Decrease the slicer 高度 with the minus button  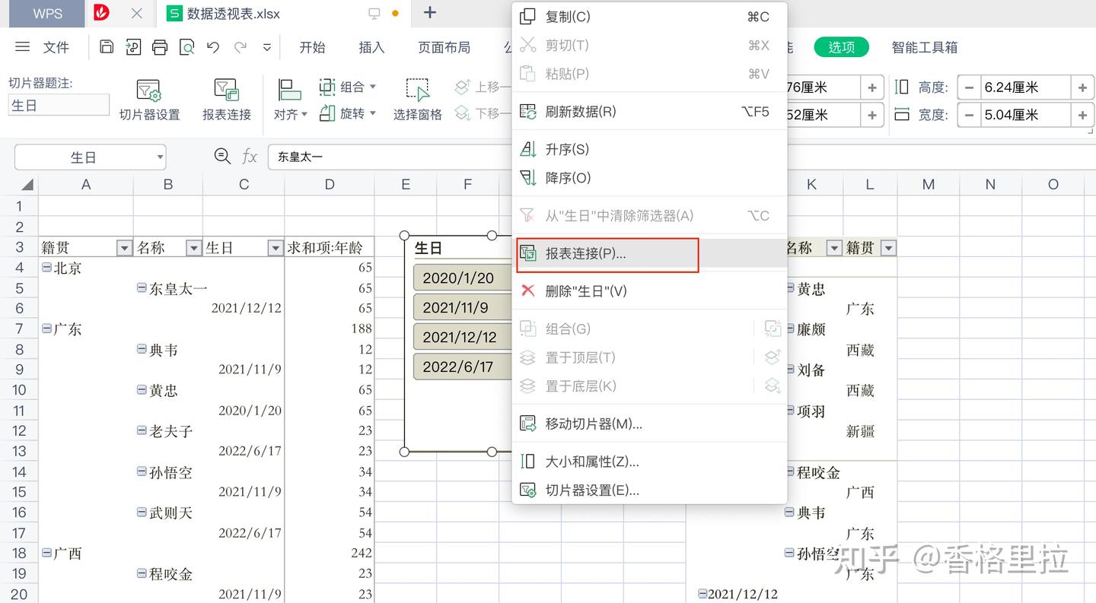tap(969, 87)
